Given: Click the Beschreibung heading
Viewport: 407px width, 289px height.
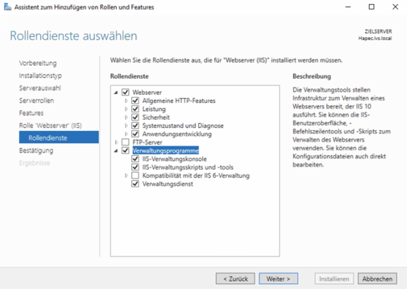Looking at the screenshot, I should (x=312, y=77).
